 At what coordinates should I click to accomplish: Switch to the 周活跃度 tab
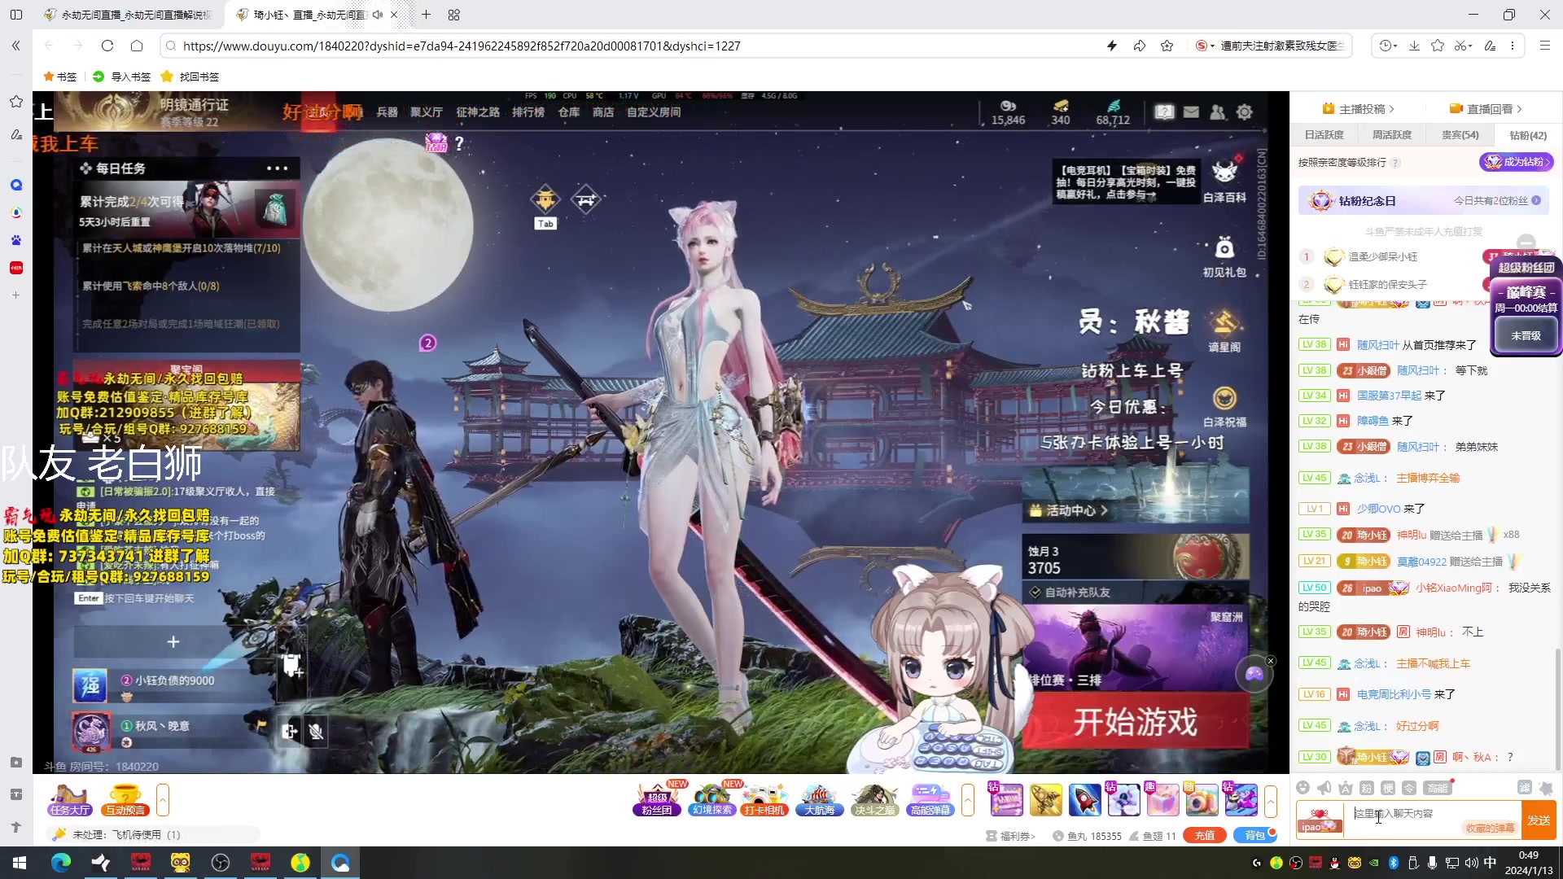[1392, 135]
